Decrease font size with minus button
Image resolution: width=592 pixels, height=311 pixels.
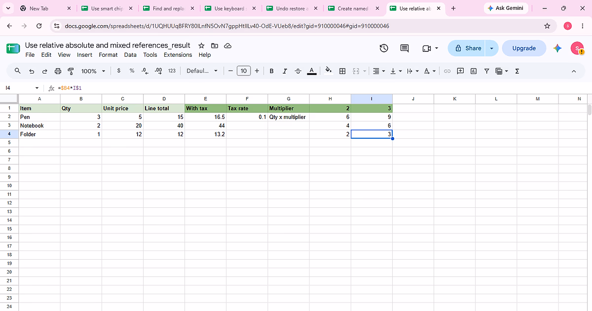point(230,71)
